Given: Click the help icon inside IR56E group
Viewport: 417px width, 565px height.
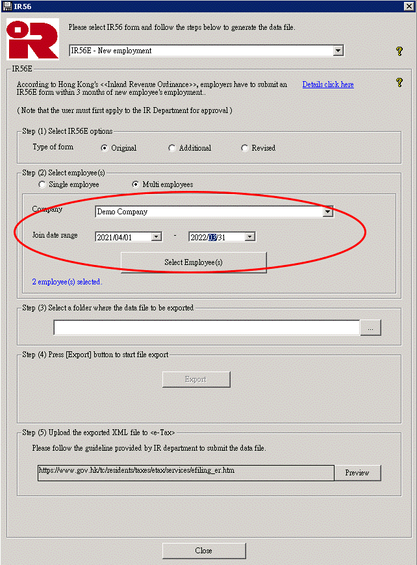Looking at the screenshot, I should tap(399, 82).
